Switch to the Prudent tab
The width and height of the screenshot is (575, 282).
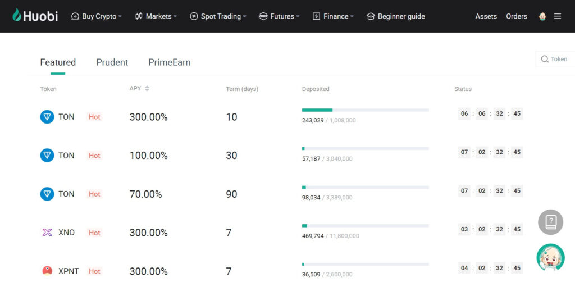pyautogui.click(x=112, y=62)
